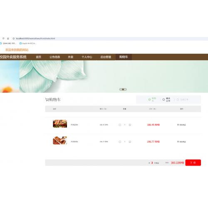Click the shopping cart icon beside 购物车 heading

click(x=47, y=99)
